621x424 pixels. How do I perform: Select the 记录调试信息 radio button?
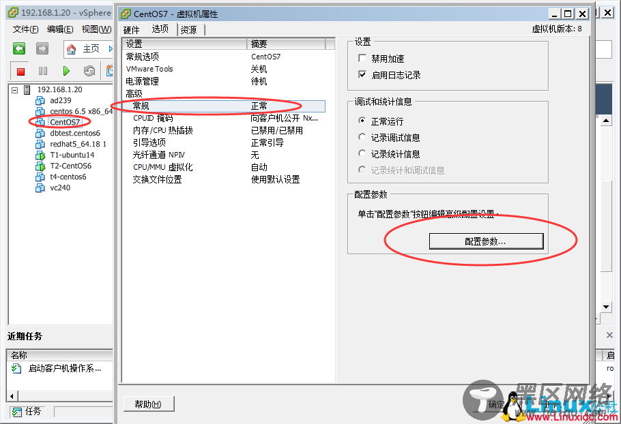point(362,137)
